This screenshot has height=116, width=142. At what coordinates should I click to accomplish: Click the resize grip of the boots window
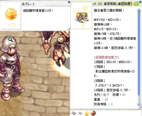[140, 107]
